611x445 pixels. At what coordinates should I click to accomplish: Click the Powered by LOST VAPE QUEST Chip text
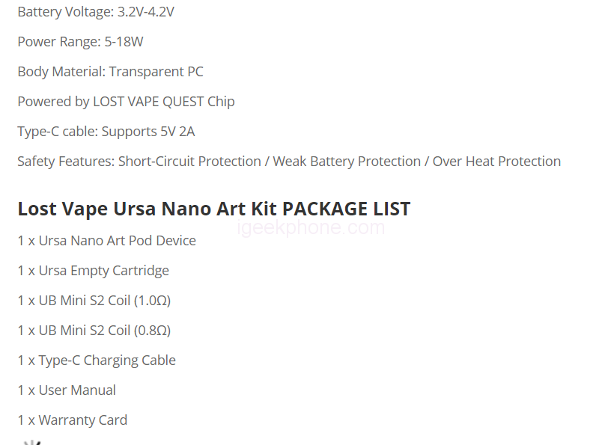126,102
